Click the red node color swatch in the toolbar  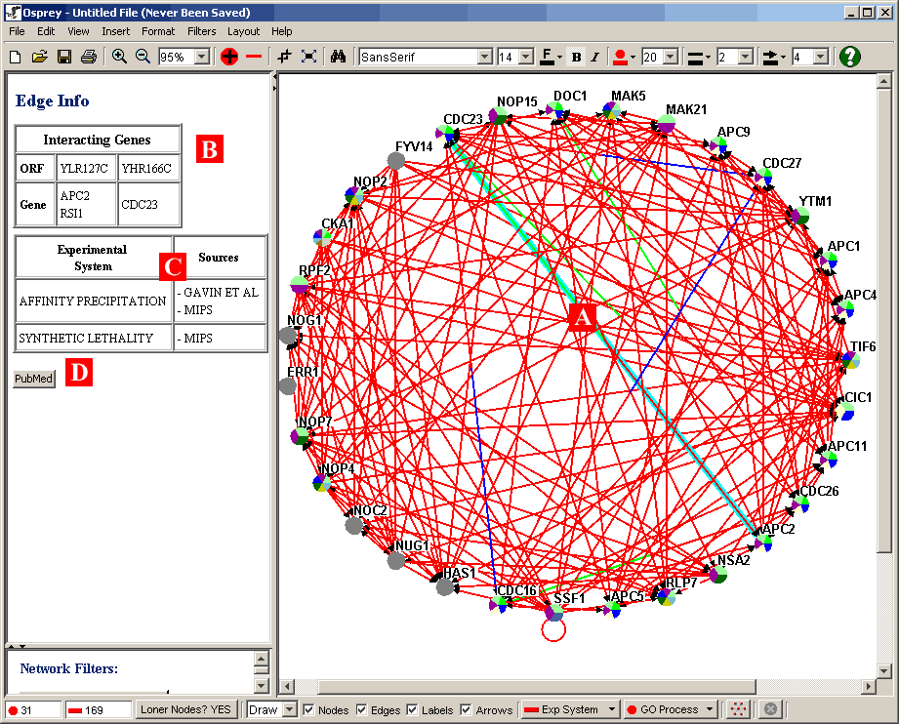tap(619, 57)
